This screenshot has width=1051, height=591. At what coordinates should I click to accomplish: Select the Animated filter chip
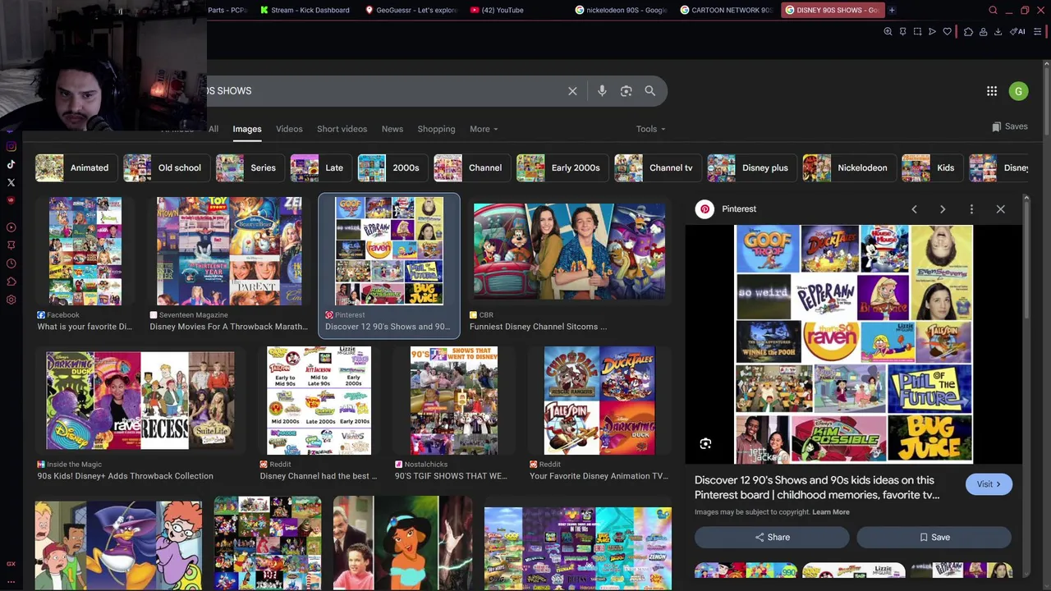(75, 167)
